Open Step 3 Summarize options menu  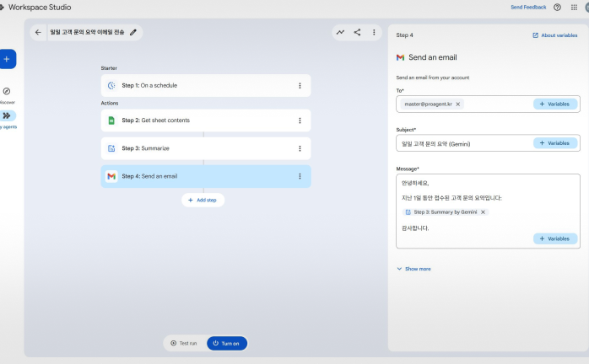coord(300,148)
